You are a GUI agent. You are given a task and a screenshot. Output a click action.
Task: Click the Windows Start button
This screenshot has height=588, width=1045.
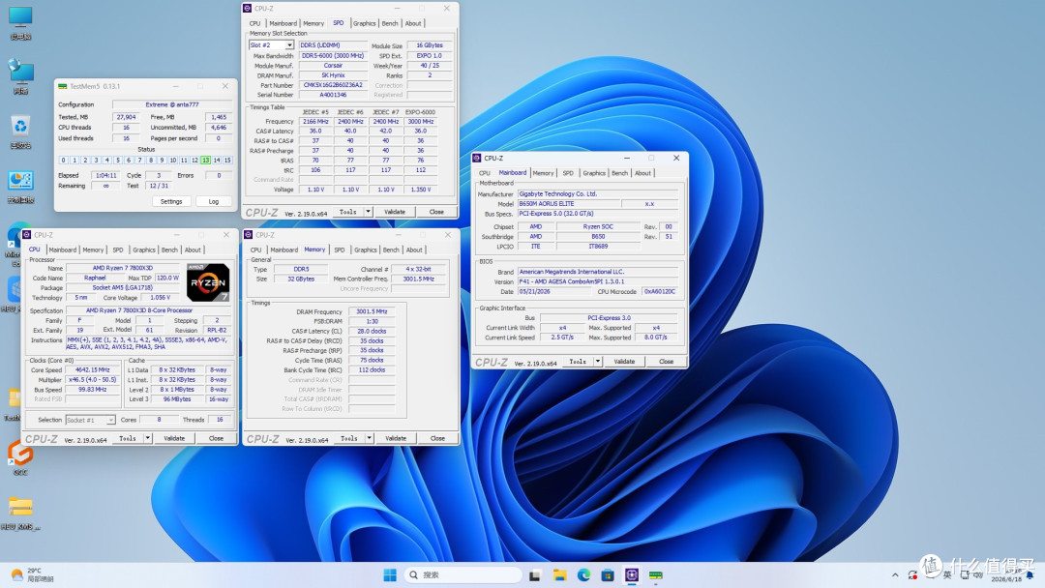coord(390,574)
